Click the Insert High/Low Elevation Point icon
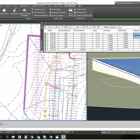 [87, 27]
